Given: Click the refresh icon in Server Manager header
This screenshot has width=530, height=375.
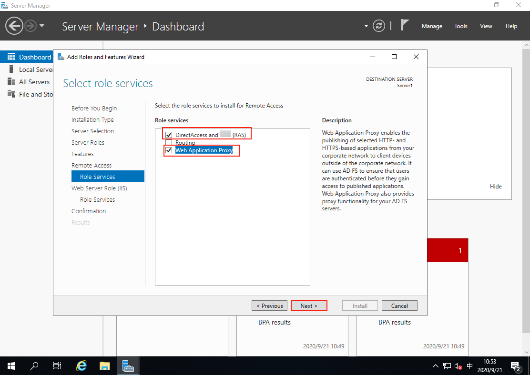Looking at the screenshot, I should 378,26.
